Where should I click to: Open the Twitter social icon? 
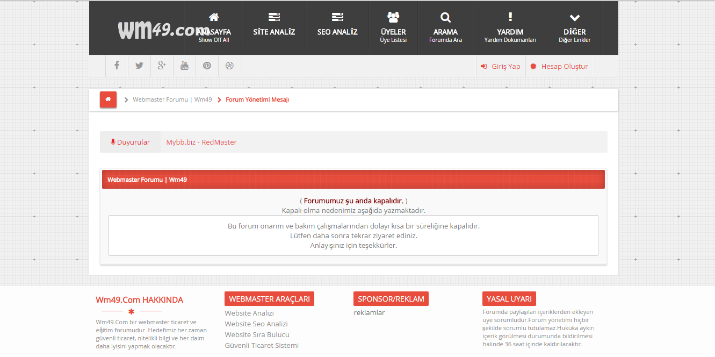click(139, 66)
